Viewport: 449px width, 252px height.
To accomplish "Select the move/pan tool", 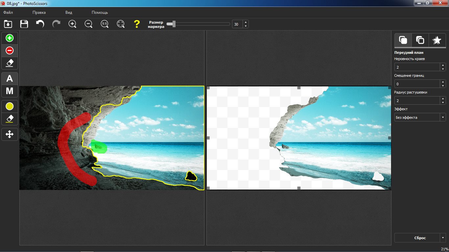I will [x=10, y=134].
